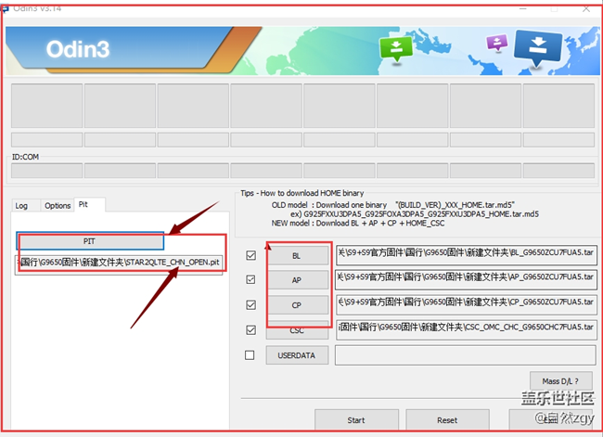Toggle the CSC file checkbox
The image size is (603, 437).
pos(250,329)
